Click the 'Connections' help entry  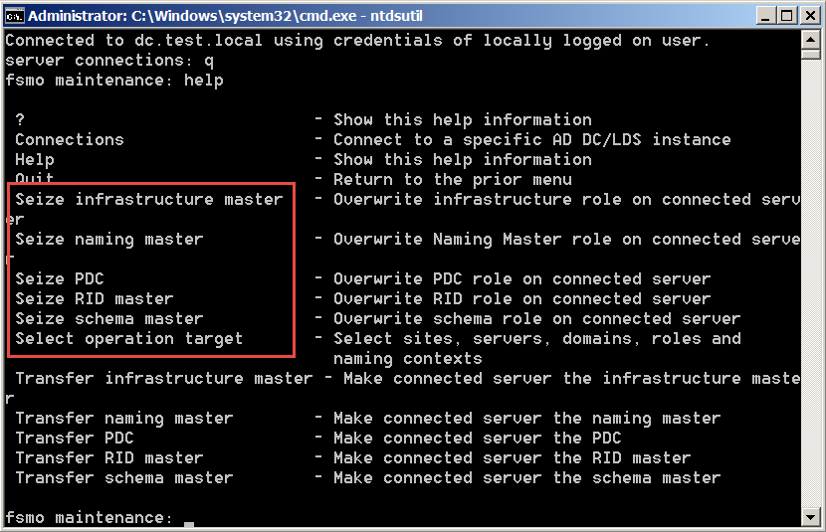tap(70, 140)
